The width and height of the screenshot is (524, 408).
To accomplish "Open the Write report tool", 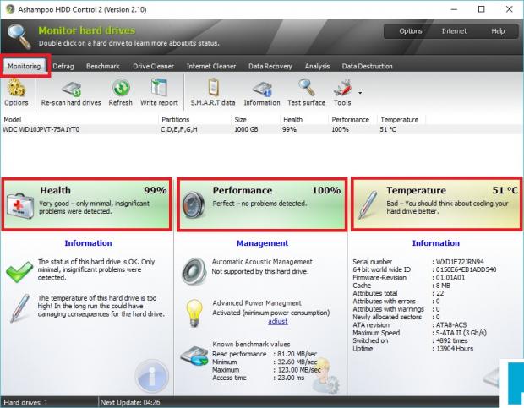I will [x=159, y=91].
